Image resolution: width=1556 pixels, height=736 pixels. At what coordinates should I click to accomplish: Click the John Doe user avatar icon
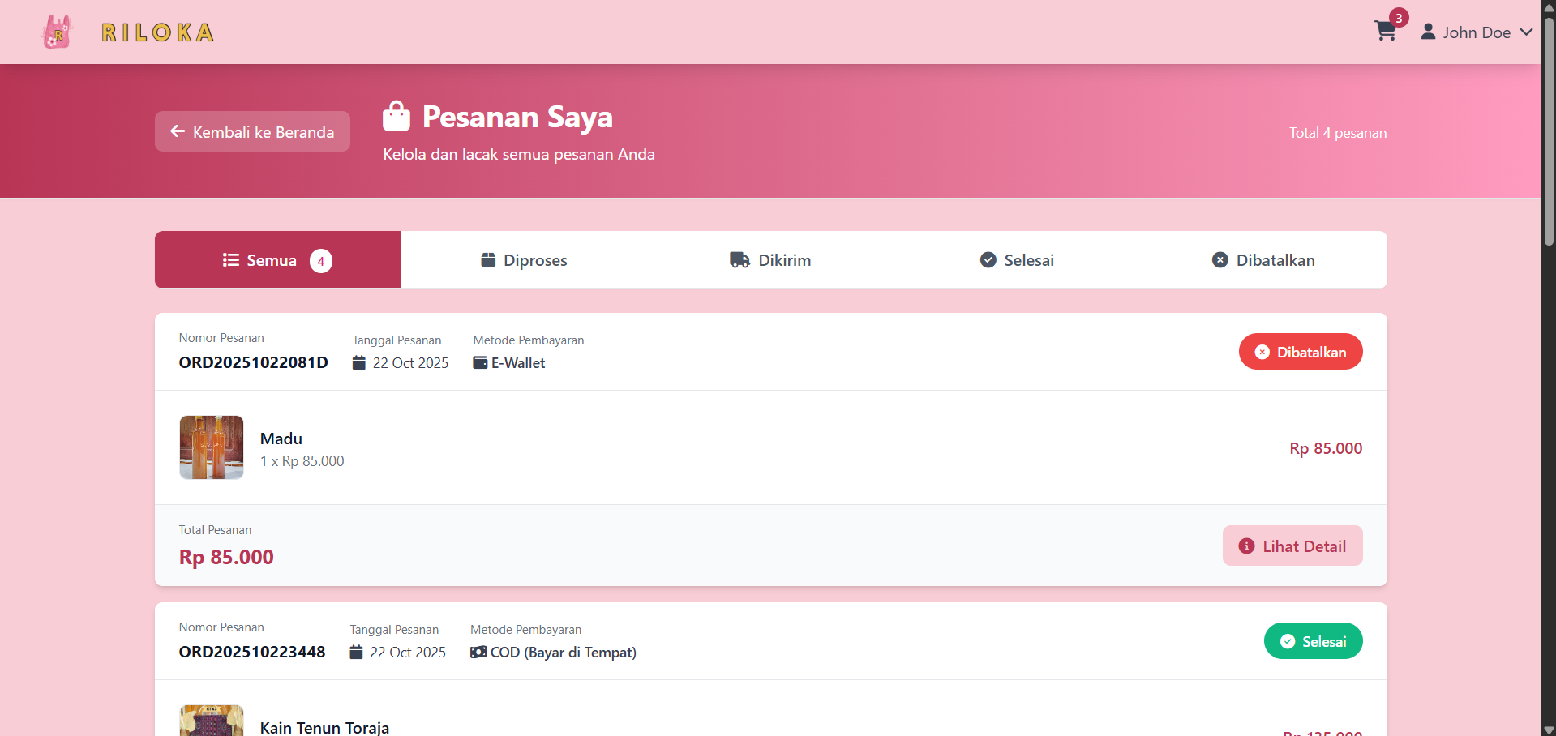tap(1428, 32)
